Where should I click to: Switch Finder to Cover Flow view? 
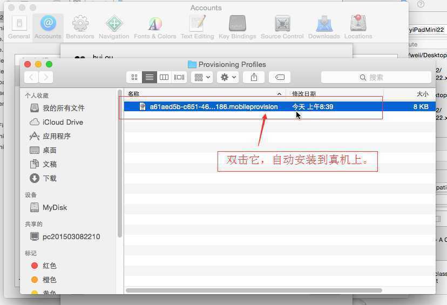click(179, 77)
